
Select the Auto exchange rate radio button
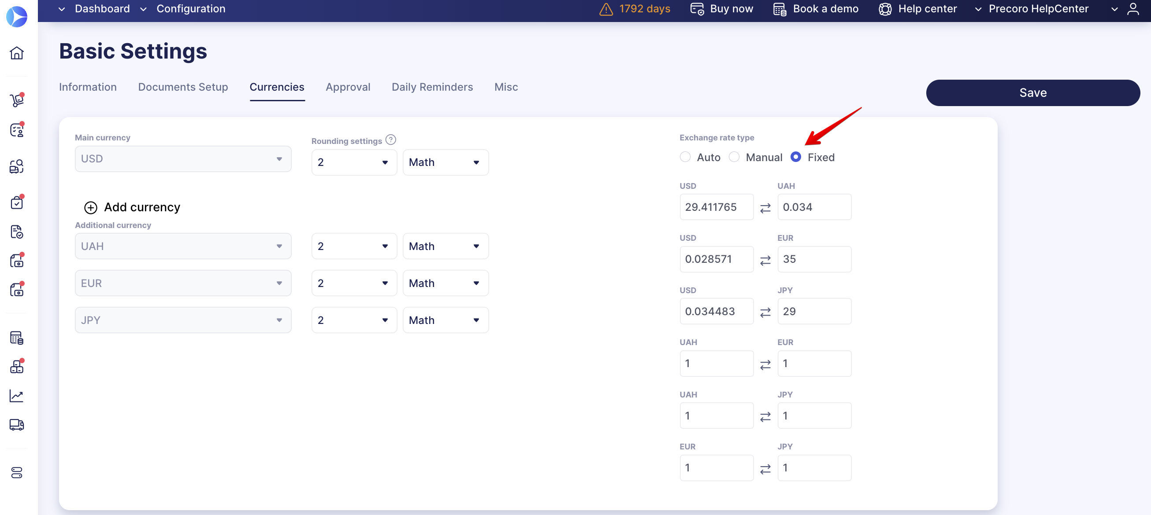click(x=685, y=157)
